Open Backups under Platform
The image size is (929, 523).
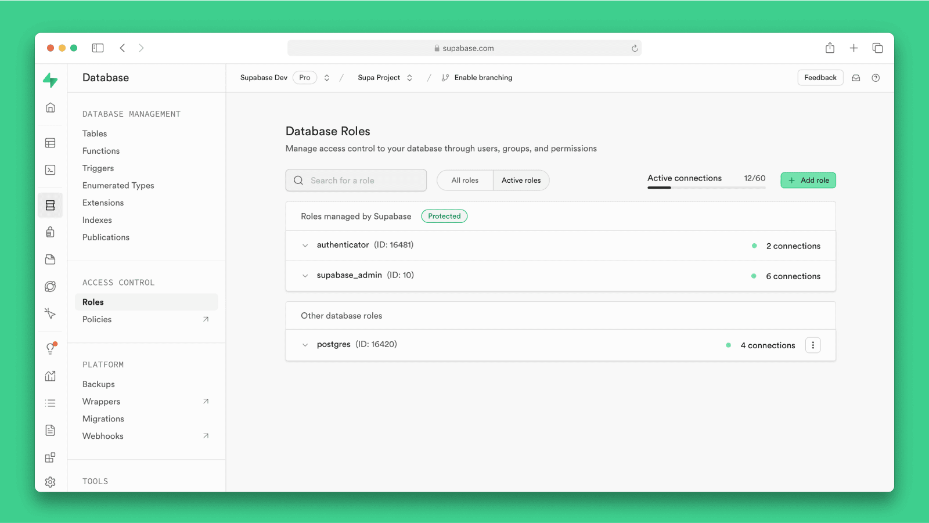99,384
